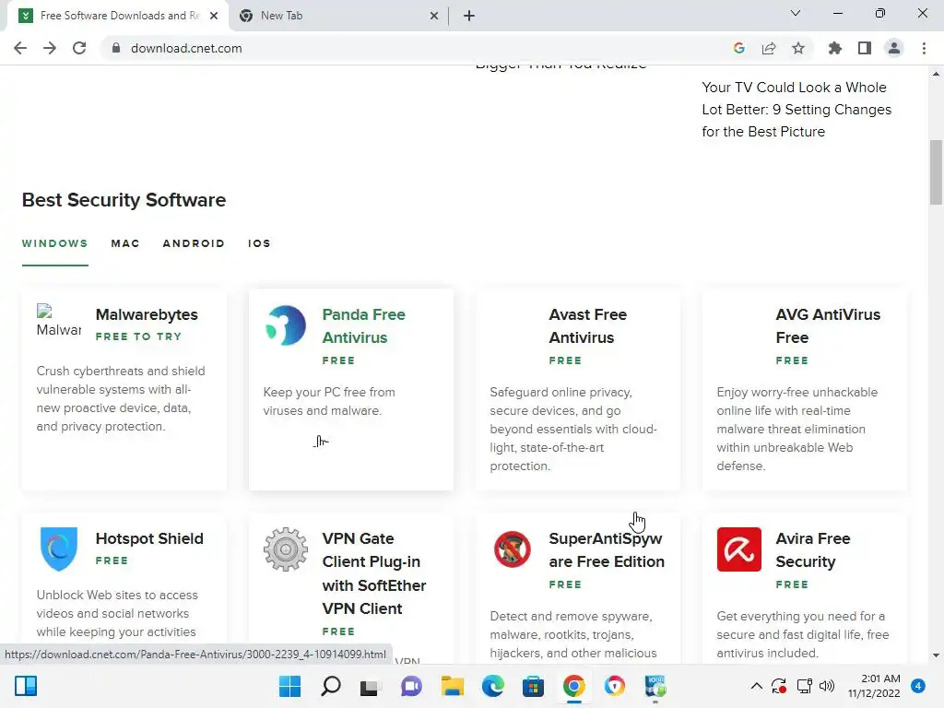Open Hotspot Shield title link
944x708 pixels.
pyautogui.click(x=149, y=538)
